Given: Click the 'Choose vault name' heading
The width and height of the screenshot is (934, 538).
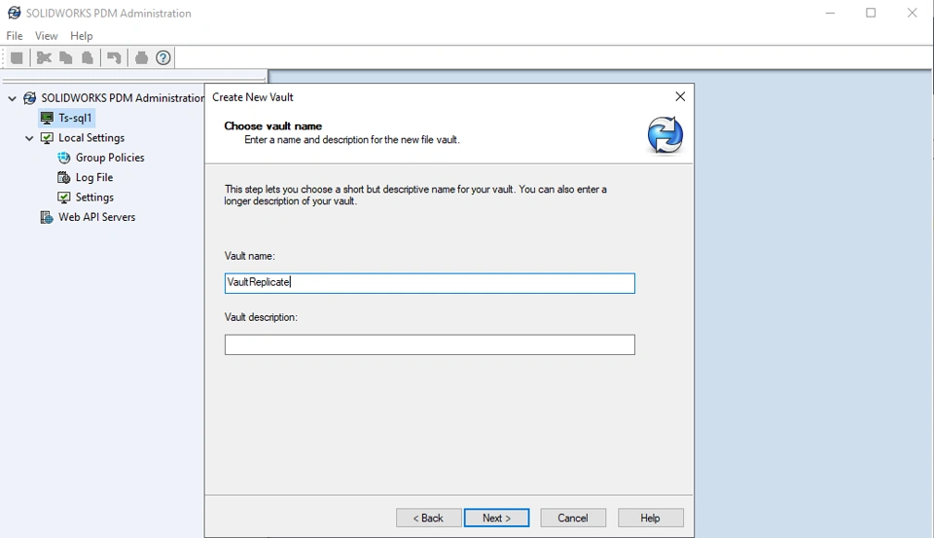Looking at the screenshot, I should click(x=272, y=126).
